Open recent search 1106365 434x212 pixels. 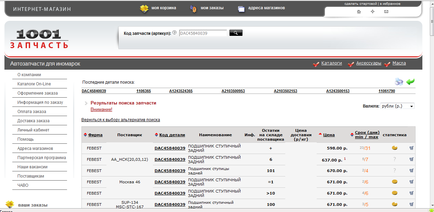coord(144,91)
